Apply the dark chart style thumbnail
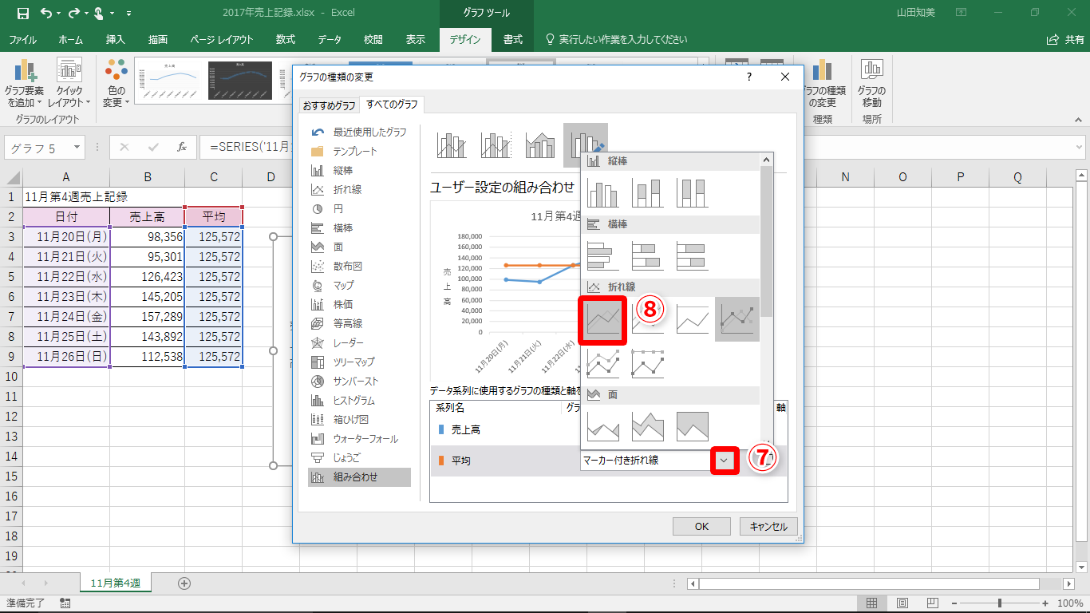Image resolution: width=1090 pixels, height=613 pixels. tap(240, 81)
